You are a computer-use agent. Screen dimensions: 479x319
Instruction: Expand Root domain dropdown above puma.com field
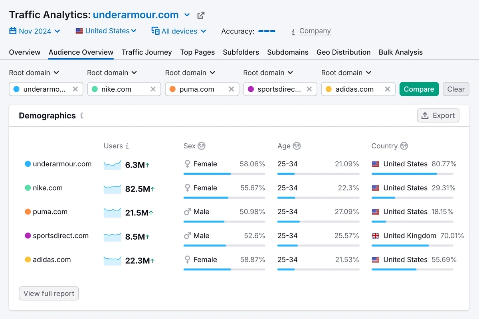point(190,73)
